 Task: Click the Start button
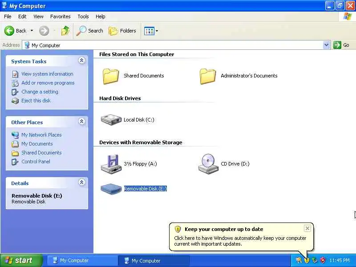[x=21, y=260]
